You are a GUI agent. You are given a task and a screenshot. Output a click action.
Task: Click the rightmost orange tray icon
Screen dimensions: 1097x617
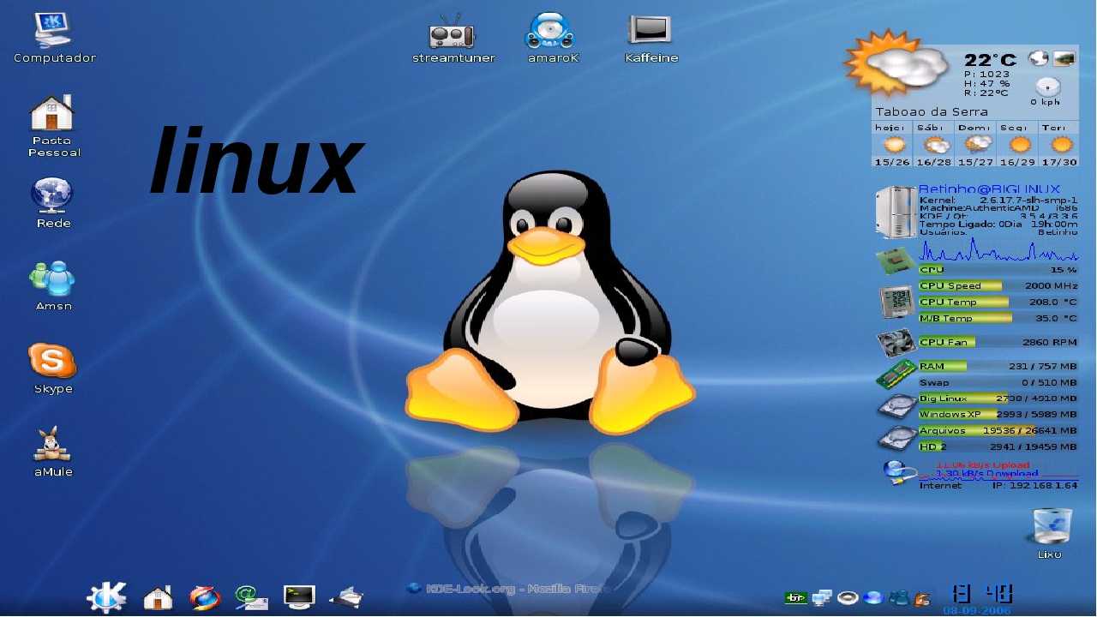(x=922, y=597)
